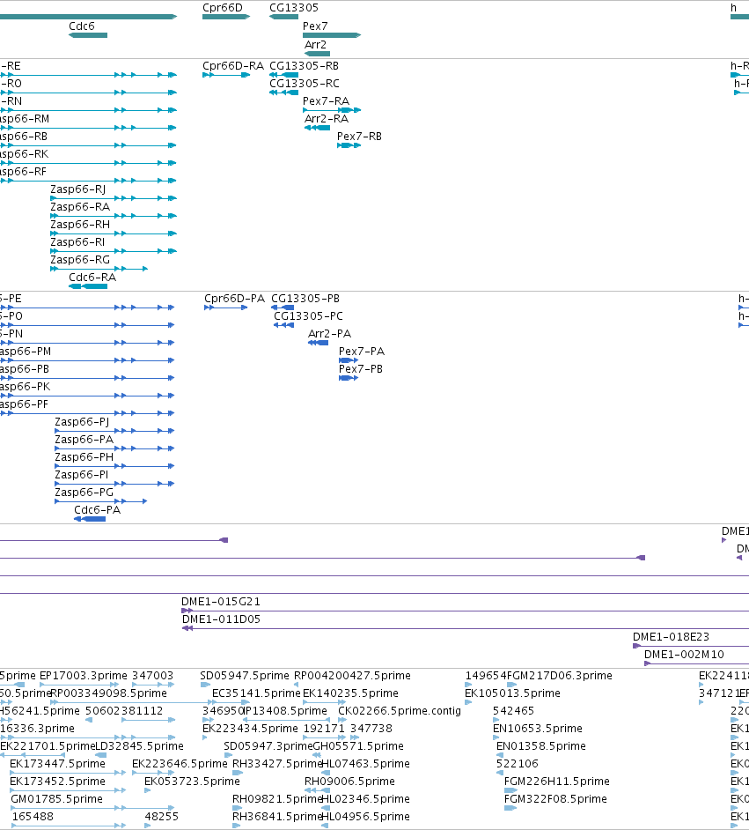Click protein Zasp66-PI
Screen dimensions: 749x830
81,474
